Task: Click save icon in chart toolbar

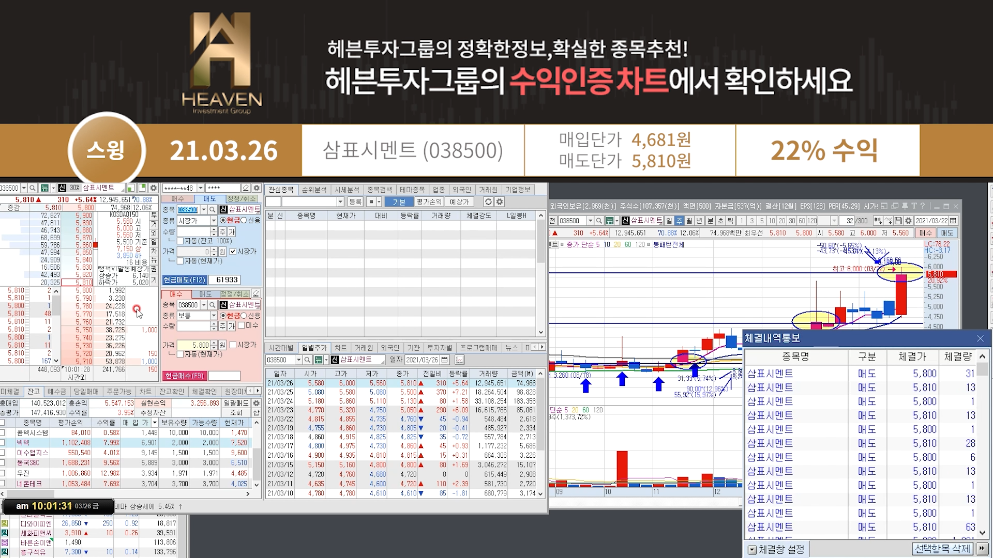Action: tap(898, 221)
